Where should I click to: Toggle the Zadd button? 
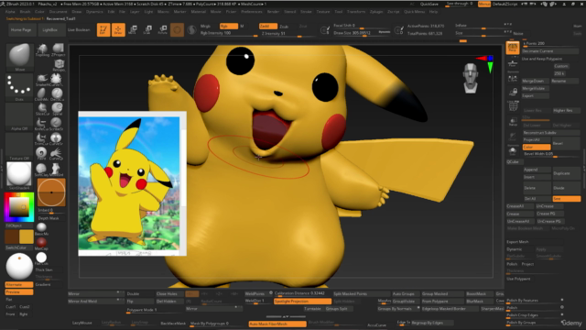(x=268, y=27)
